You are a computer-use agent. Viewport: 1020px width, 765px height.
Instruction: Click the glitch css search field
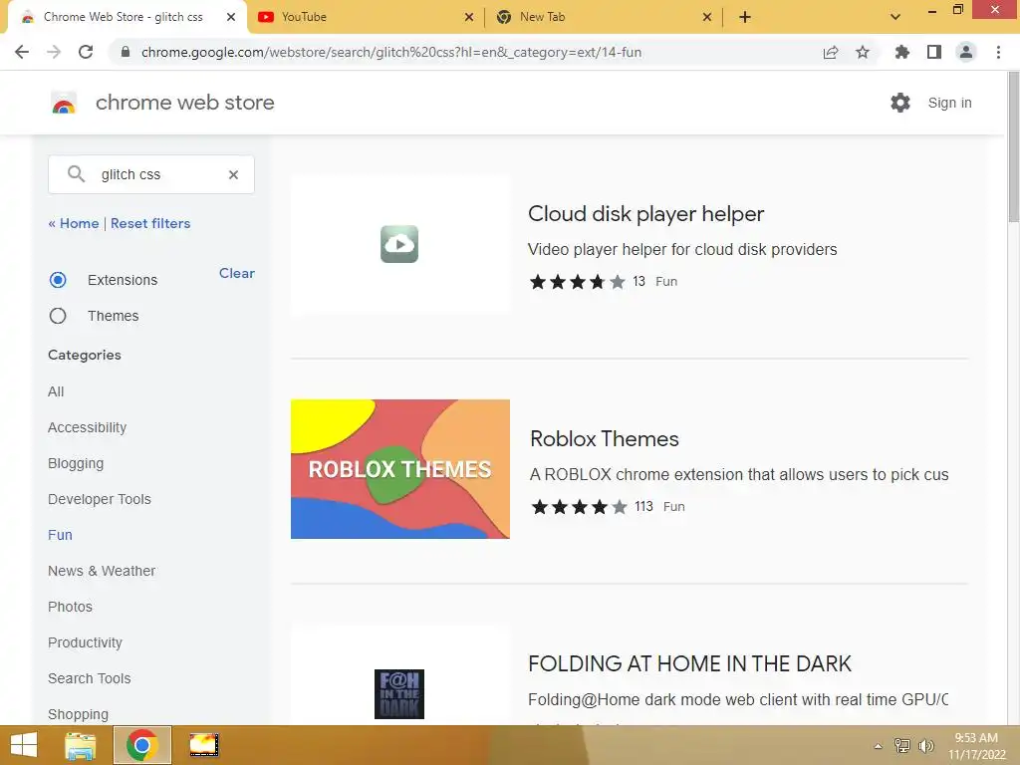point(151,174)
